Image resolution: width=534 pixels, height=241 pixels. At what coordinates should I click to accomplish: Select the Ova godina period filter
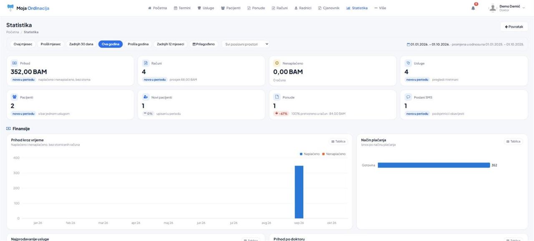111,44
